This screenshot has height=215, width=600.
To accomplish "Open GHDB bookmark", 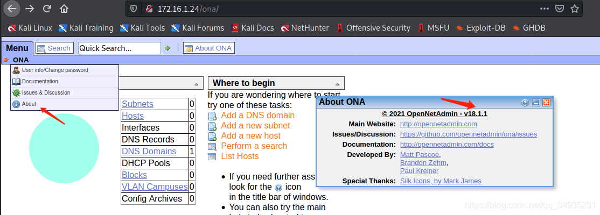I will (x=529, y=28).
